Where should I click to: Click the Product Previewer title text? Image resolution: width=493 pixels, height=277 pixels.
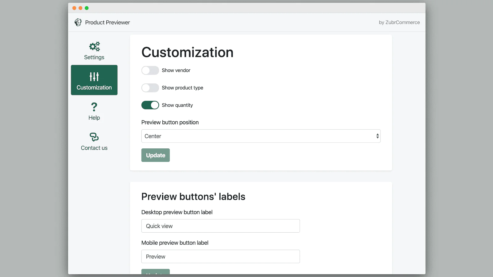(x=108, y=22)
